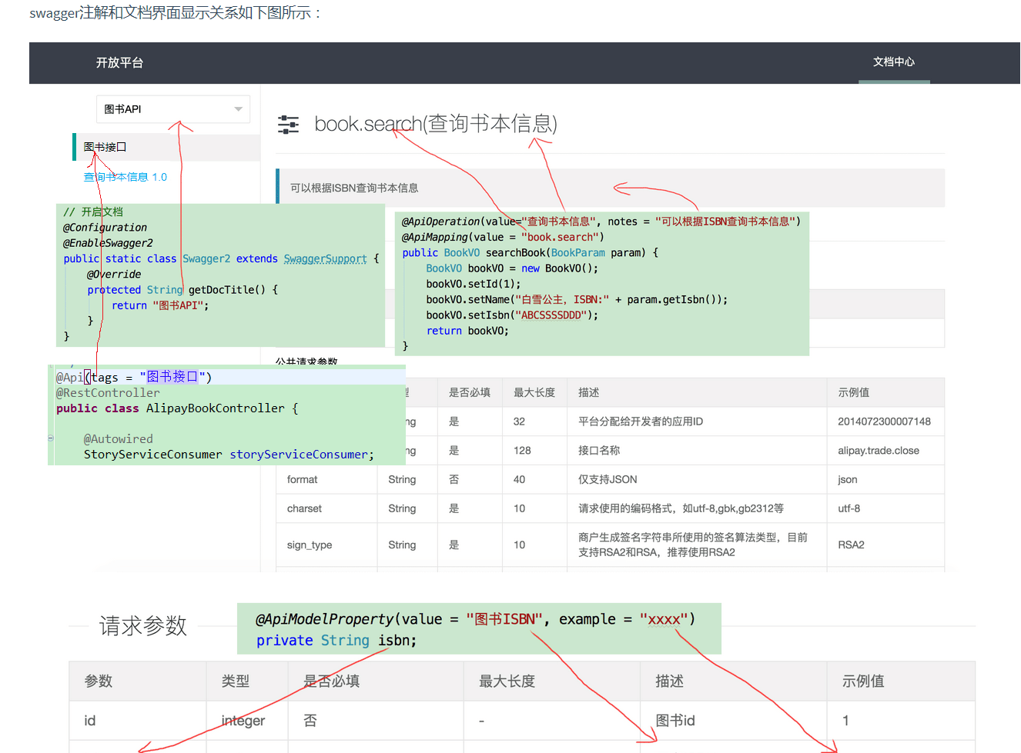Click the @ApiModelProperty annotation code
Viewport: 1021px width, 753px height.
pyautogui.click(x=475, y=619)
